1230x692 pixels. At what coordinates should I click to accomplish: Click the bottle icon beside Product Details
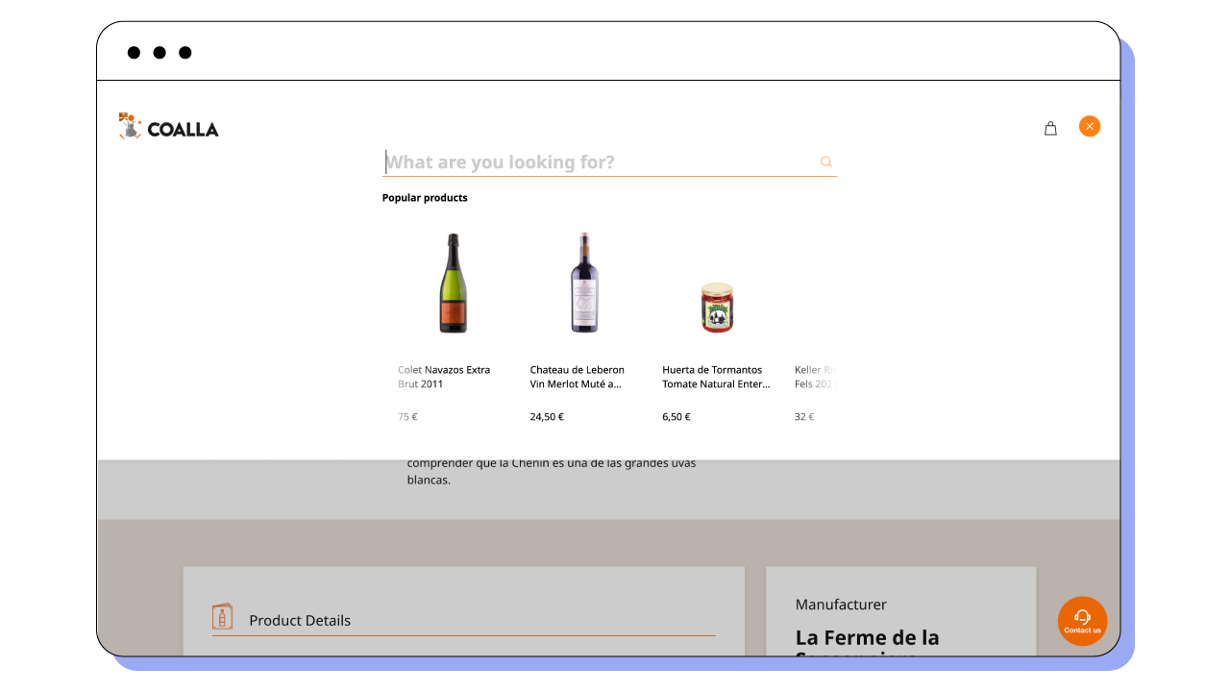point(222,616)
